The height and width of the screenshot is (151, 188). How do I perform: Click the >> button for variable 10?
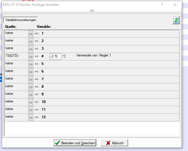(31, 102)
